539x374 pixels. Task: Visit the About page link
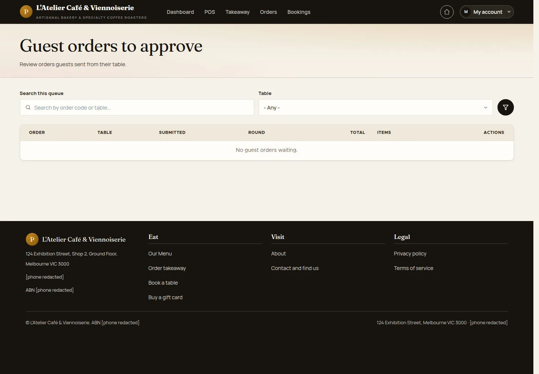pyautogui.click(x=278, y=254)
